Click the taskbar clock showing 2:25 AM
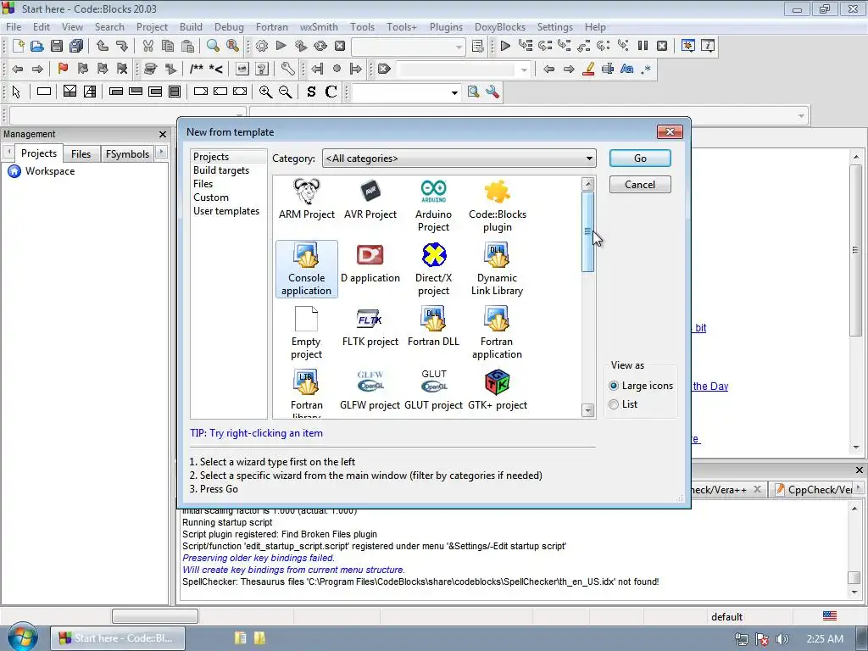Viewport: 868px width, 651px height. [825, 639]
